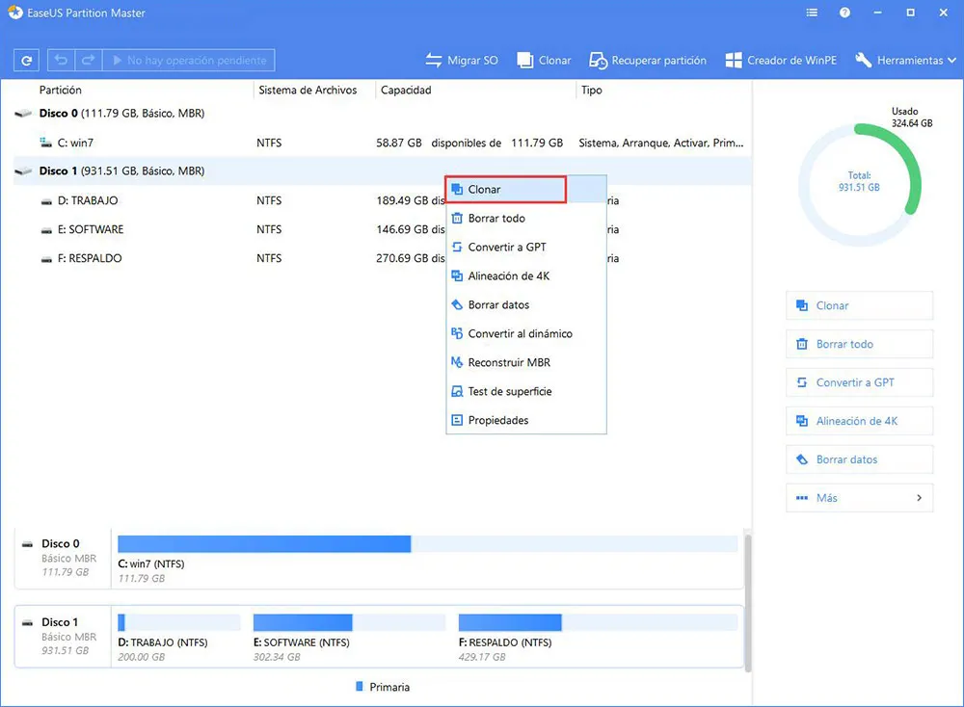964x707 pixels.
Task: Open Clonar in the top toolbar
Action: coord(544,60)
